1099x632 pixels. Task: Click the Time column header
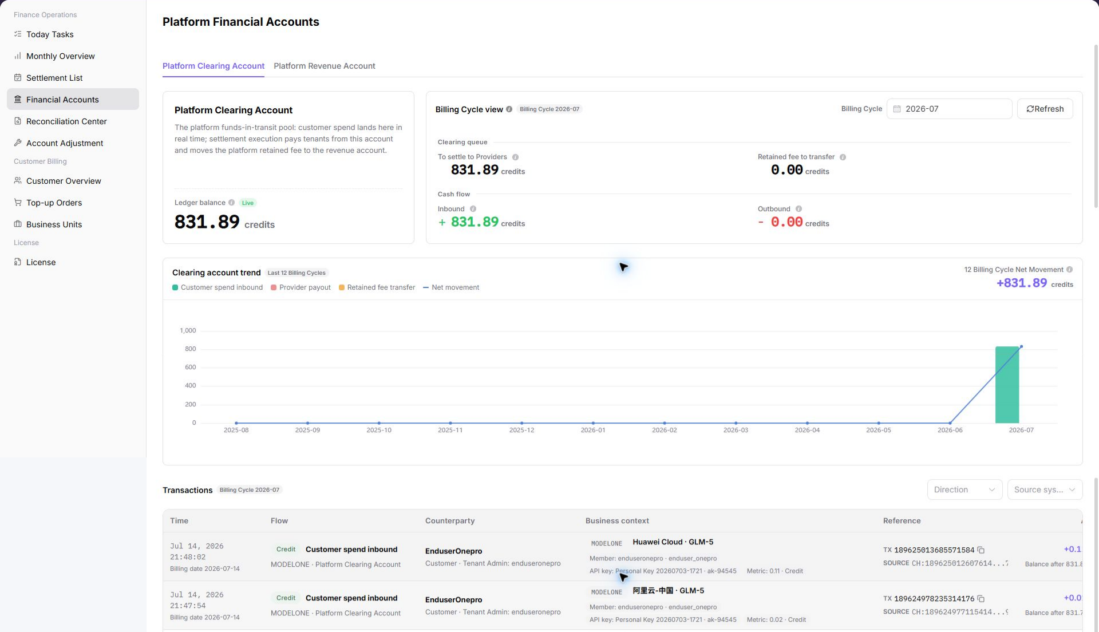(179, 521)
